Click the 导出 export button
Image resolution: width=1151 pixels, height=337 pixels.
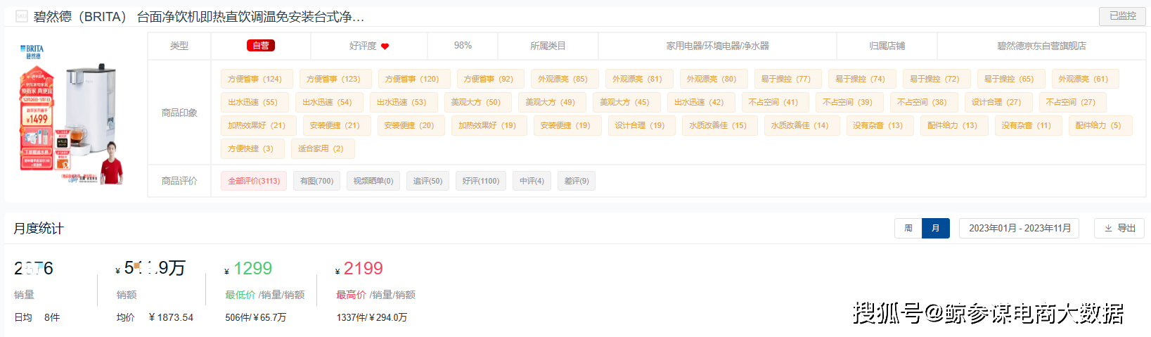(1119, 228)
